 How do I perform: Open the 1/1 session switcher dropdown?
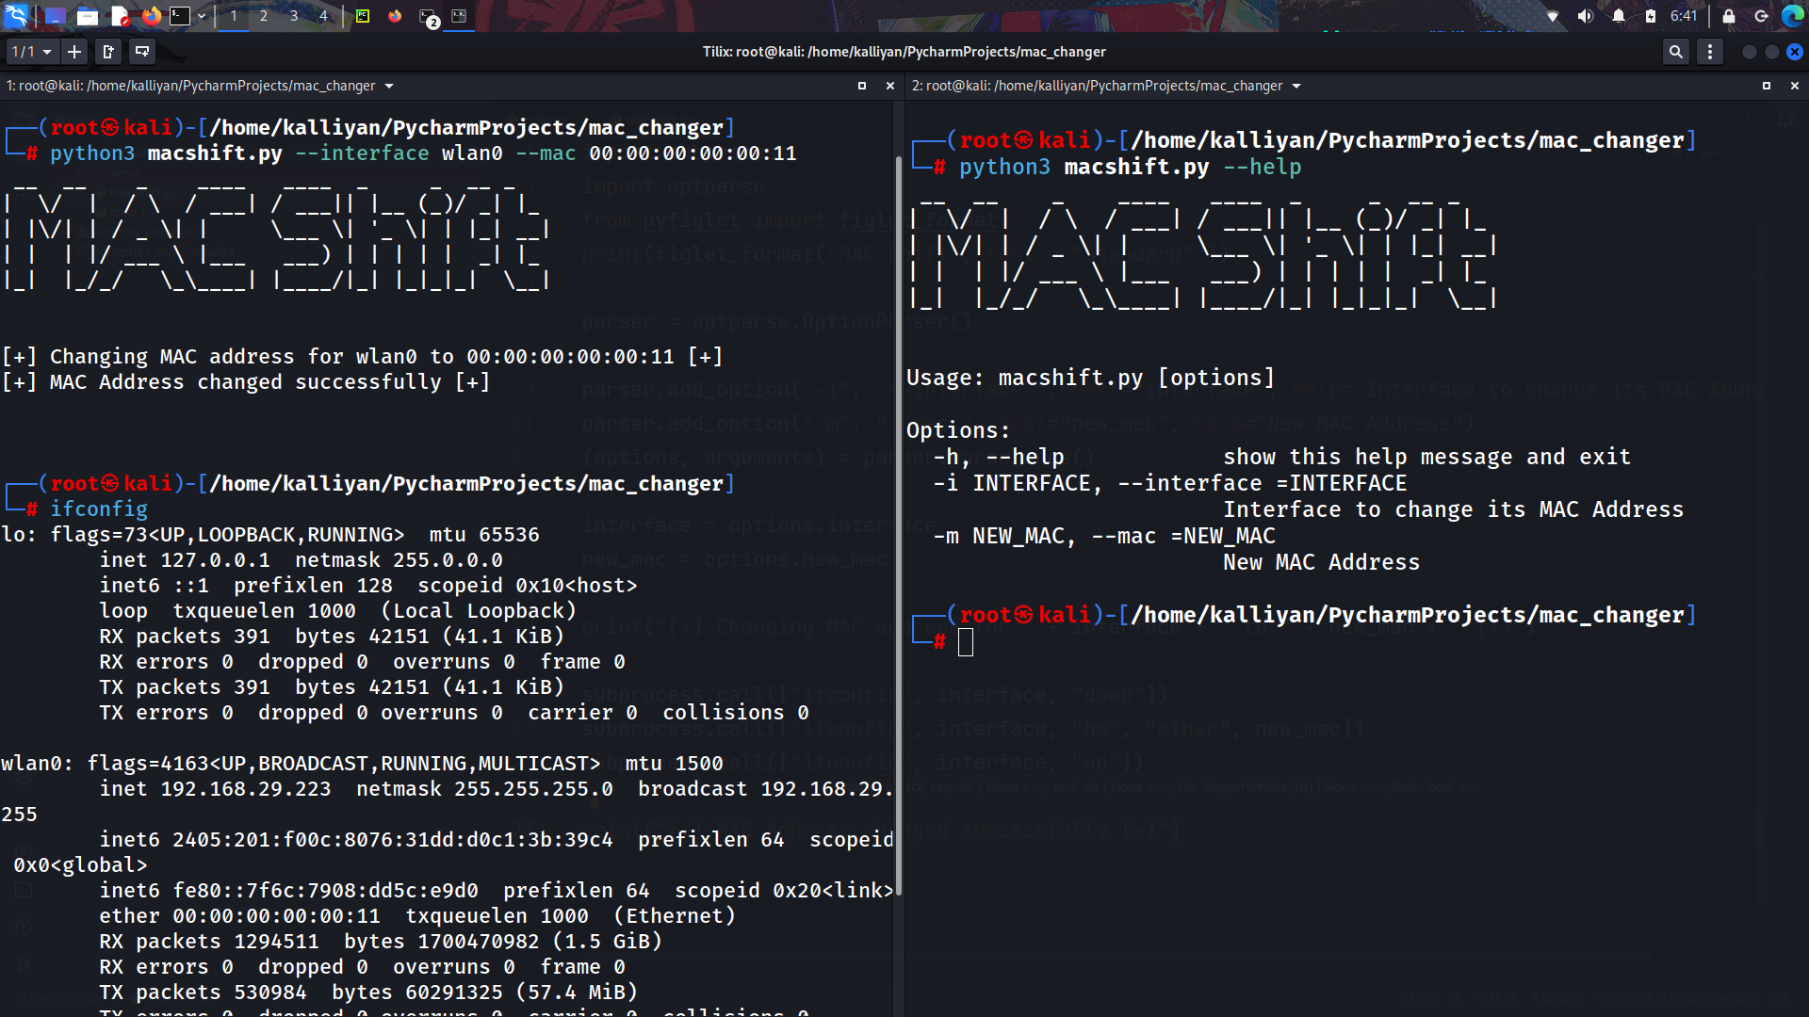pos(32,52)
